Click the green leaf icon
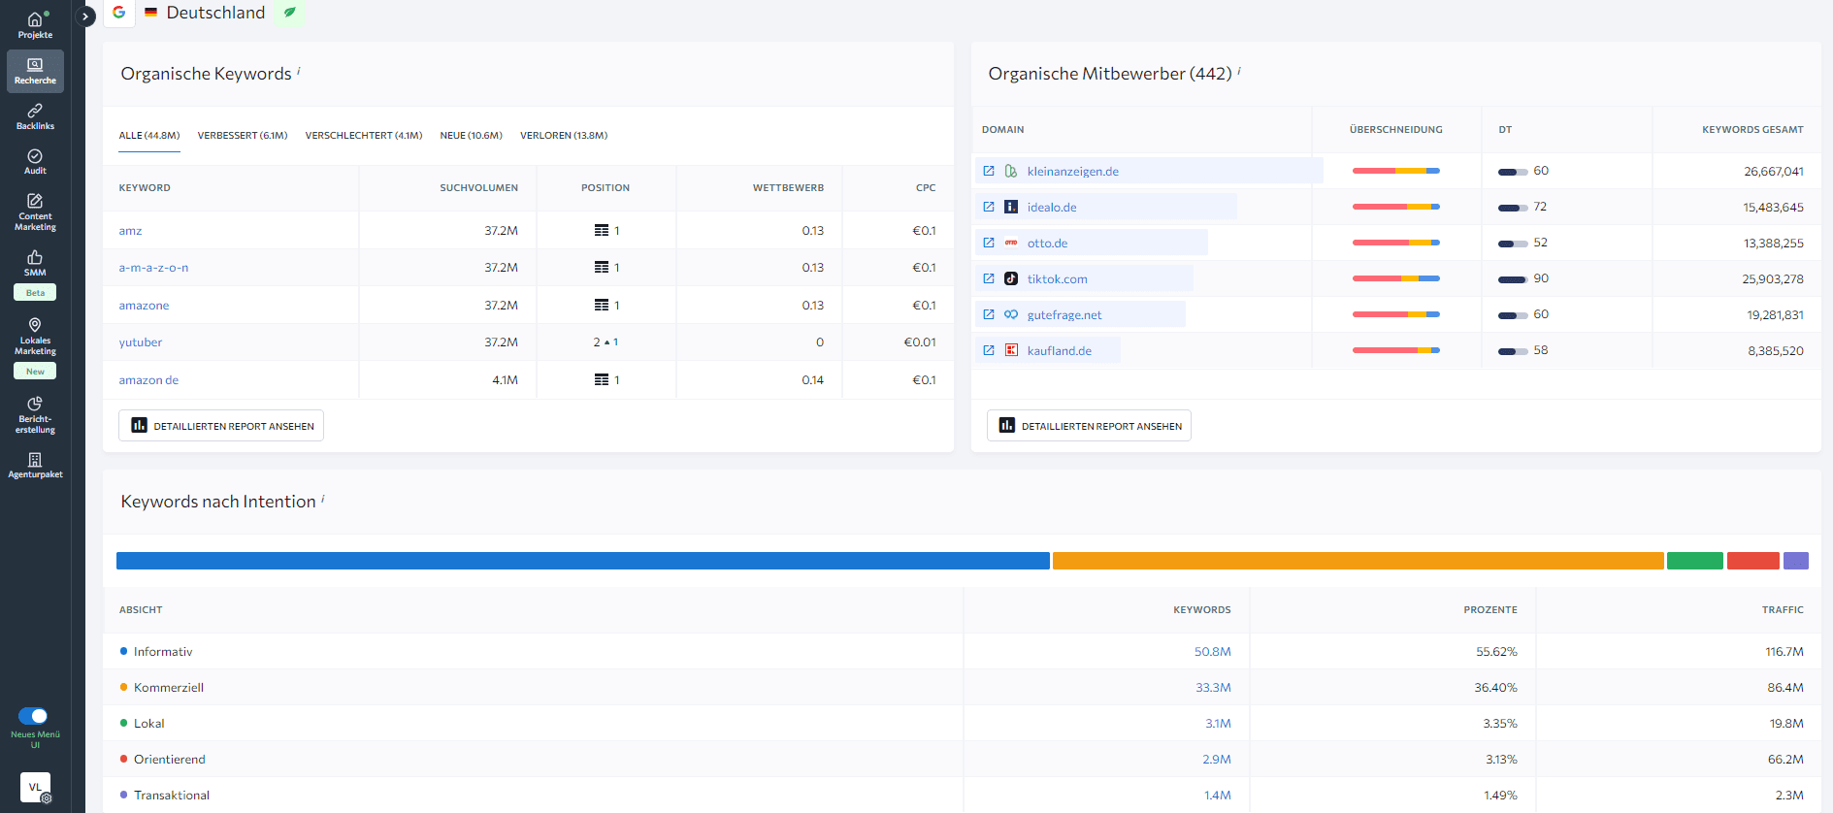The width and height of the screenshot is (1833, 813). tap(289, 13)
